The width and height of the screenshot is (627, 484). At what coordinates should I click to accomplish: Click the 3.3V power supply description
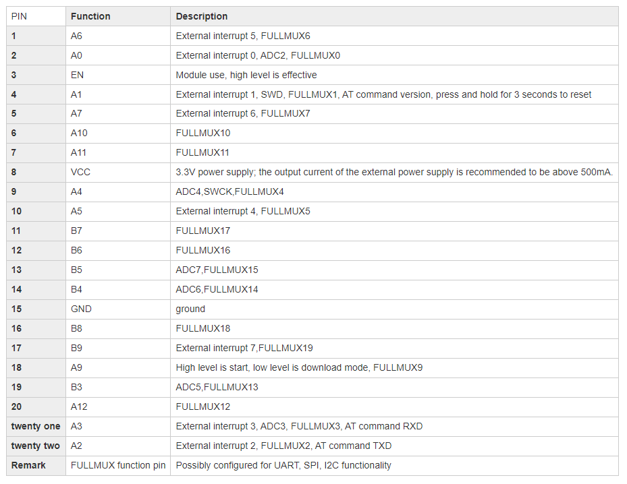point(394,172)
